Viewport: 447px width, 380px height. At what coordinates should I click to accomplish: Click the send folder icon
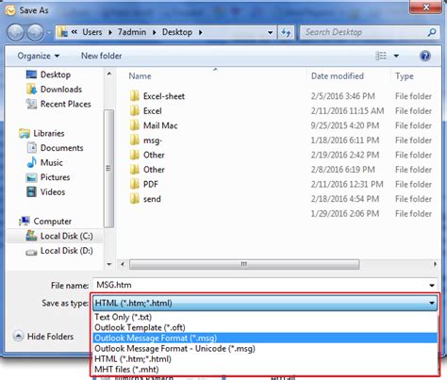pyautogui.click(x=135, y=199)
